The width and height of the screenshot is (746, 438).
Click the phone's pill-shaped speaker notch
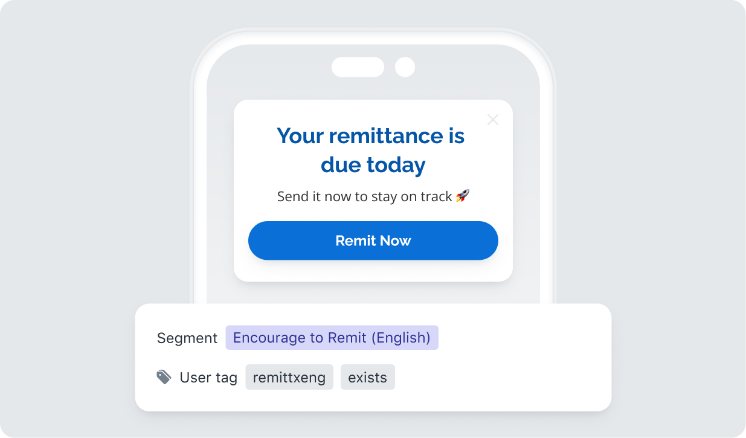pyautogui.click(x=358, y=67)
